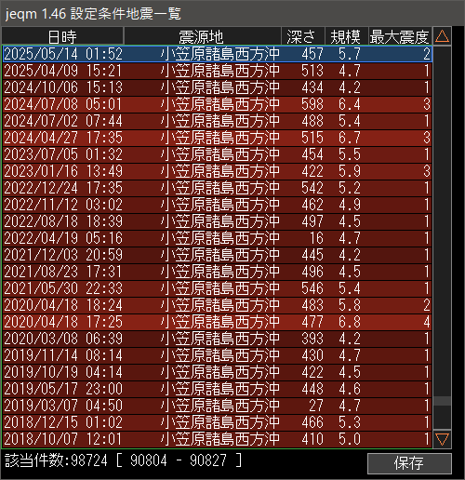Image resolution: width=465 pixels, height=480 pixels.
Task: Select the 2025/05/14 01:52 earthquake row
Action: click(218, 54)
